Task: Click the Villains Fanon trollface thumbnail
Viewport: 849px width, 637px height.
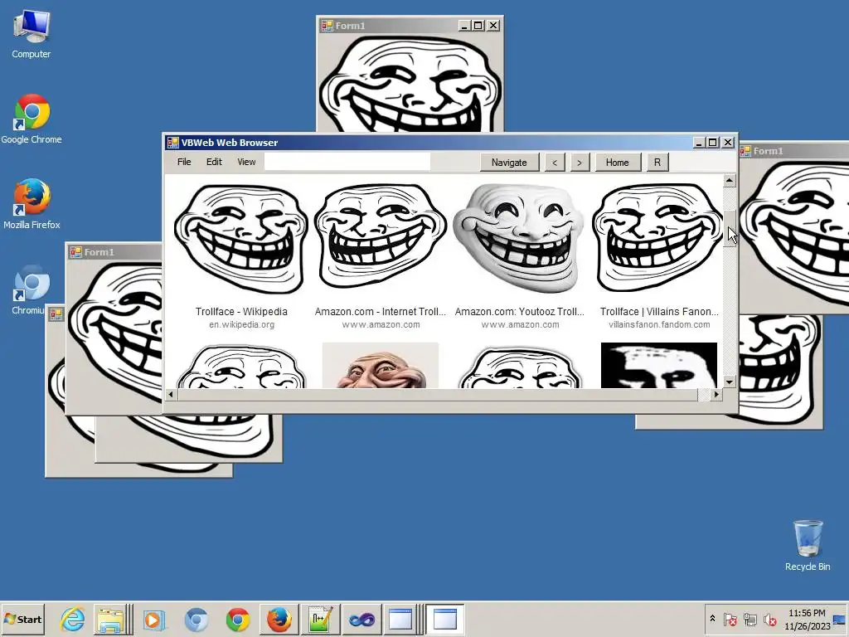Action: [657, 237]
